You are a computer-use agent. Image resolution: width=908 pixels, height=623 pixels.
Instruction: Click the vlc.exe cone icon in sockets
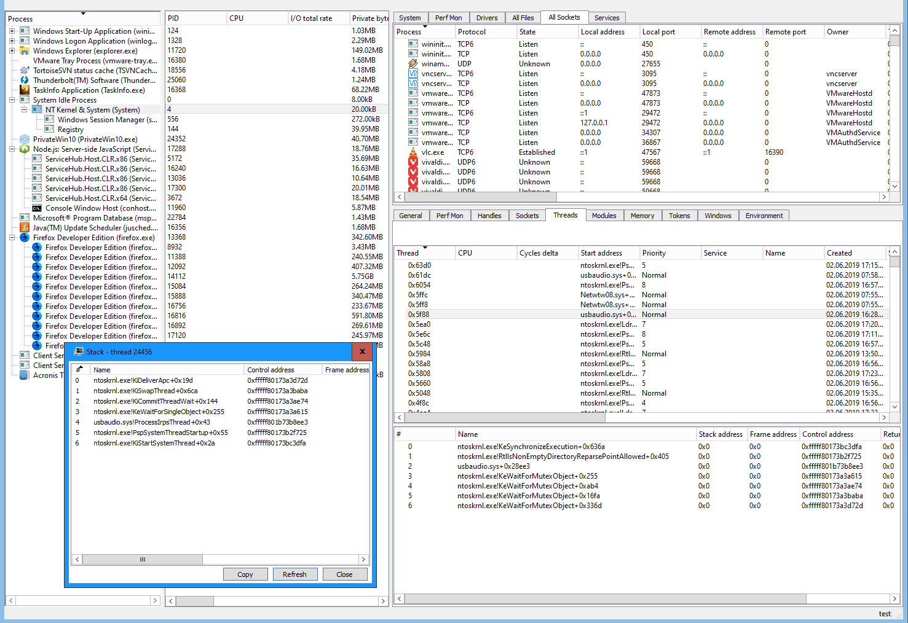pyautogui.click(x=413, y=152)
